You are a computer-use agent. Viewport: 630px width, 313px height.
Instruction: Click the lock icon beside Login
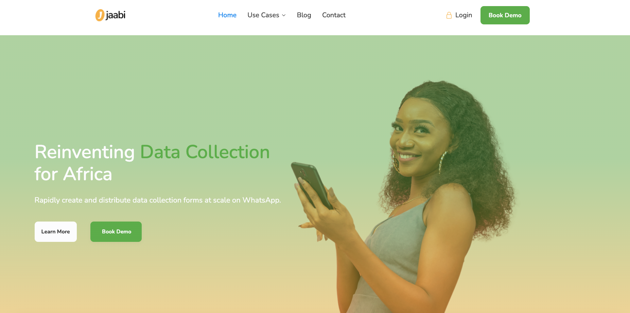[x=449, y=15]
